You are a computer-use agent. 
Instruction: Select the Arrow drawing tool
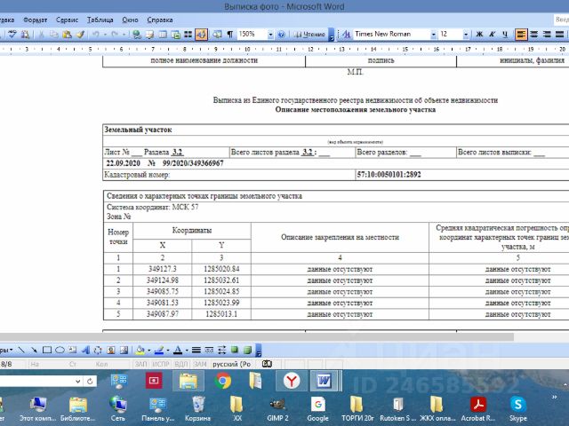click(x=34, y=350)
